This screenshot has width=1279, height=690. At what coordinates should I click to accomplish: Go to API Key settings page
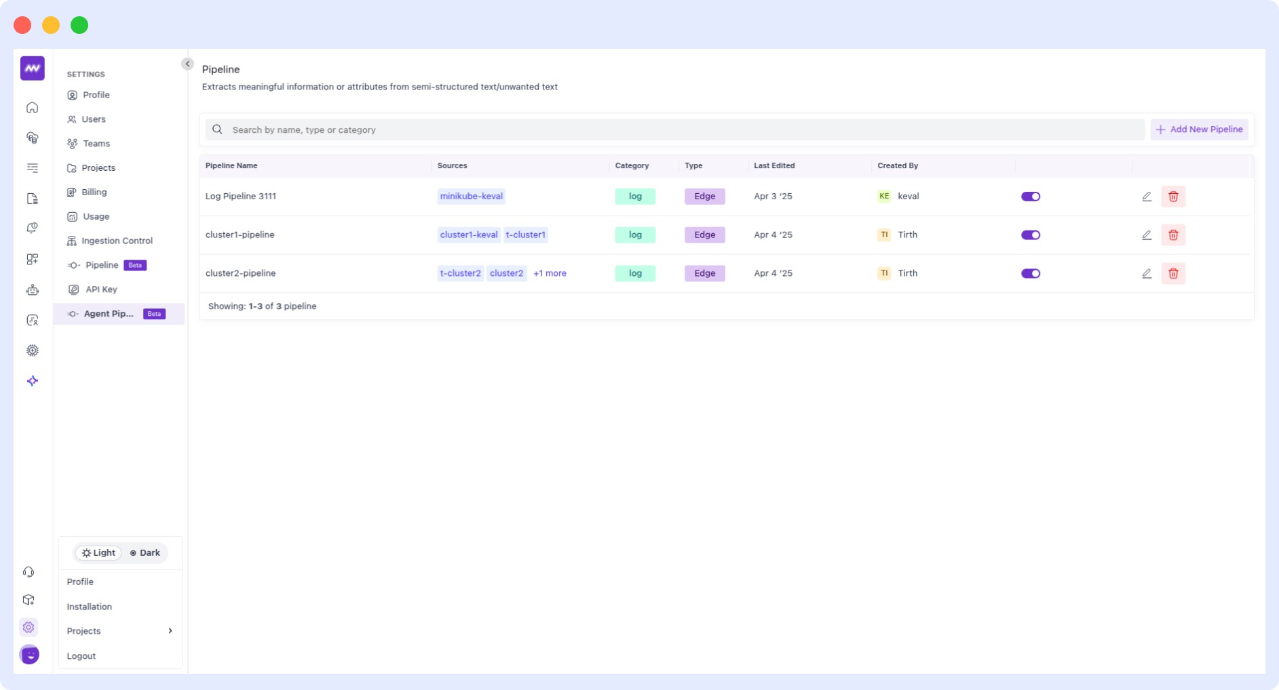[101, 289]
